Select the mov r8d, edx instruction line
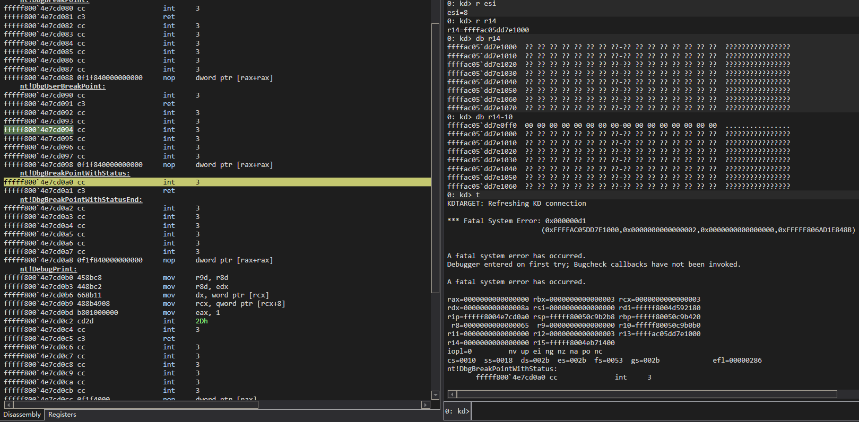859x422 pixels. tap(217, 286)
